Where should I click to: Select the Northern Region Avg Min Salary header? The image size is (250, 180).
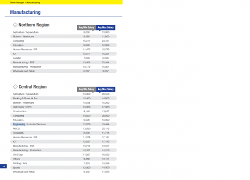[x=86, y=27]
